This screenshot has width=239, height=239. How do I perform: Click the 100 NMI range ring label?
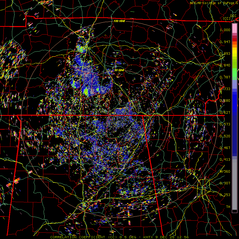[119, 21]
